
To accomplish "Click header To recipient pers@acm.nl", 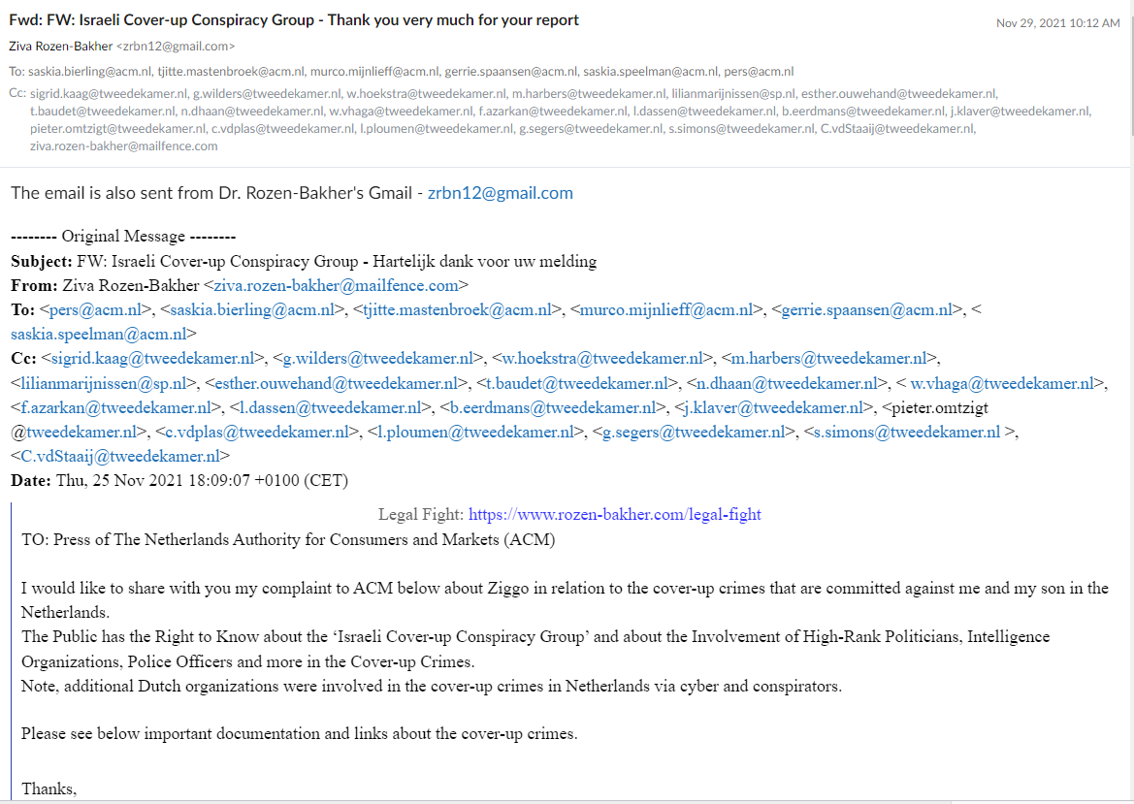I will (x=759, y=72).
